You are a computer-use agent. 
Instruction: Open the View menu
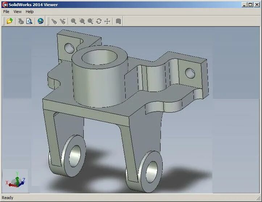(17, 12)
